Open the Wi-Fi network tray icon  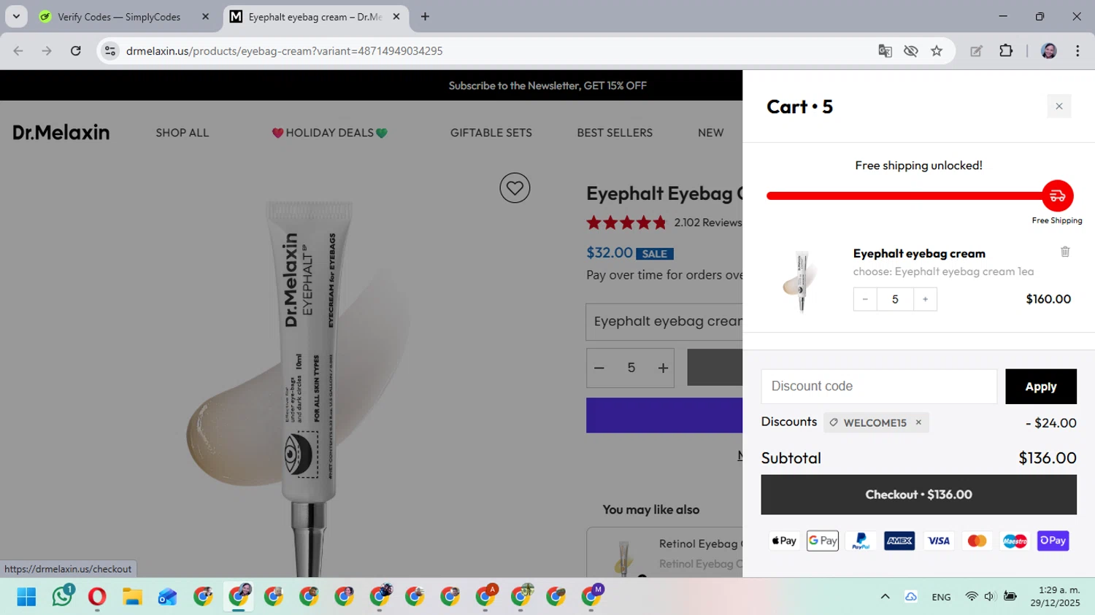[x=971, y=597]
